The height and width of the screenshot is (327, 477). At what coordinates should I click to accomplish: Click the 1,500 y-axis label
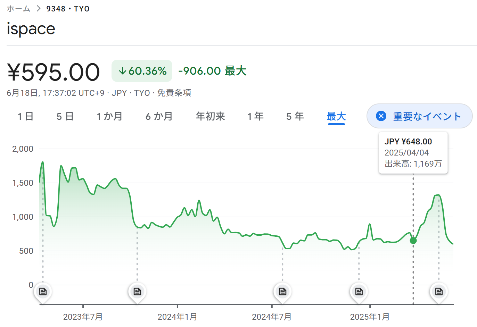pos(23,183)
